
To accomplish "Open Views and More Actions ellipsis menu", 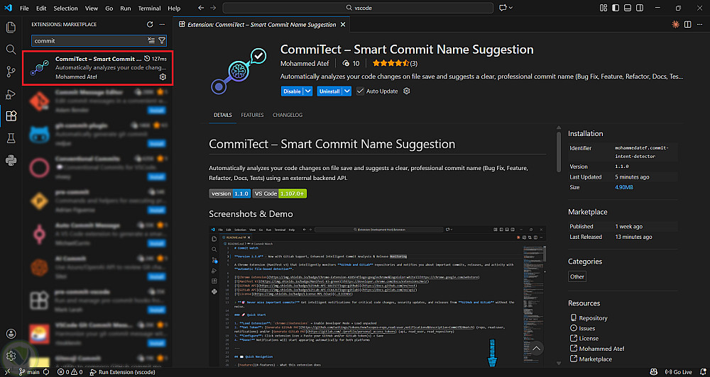I will pyautogui.click(x=160, y=24).
